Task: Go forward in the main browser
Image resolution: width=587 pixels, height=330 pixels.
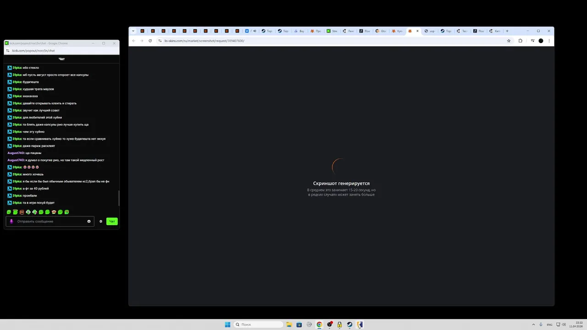Action: point(142,41)
